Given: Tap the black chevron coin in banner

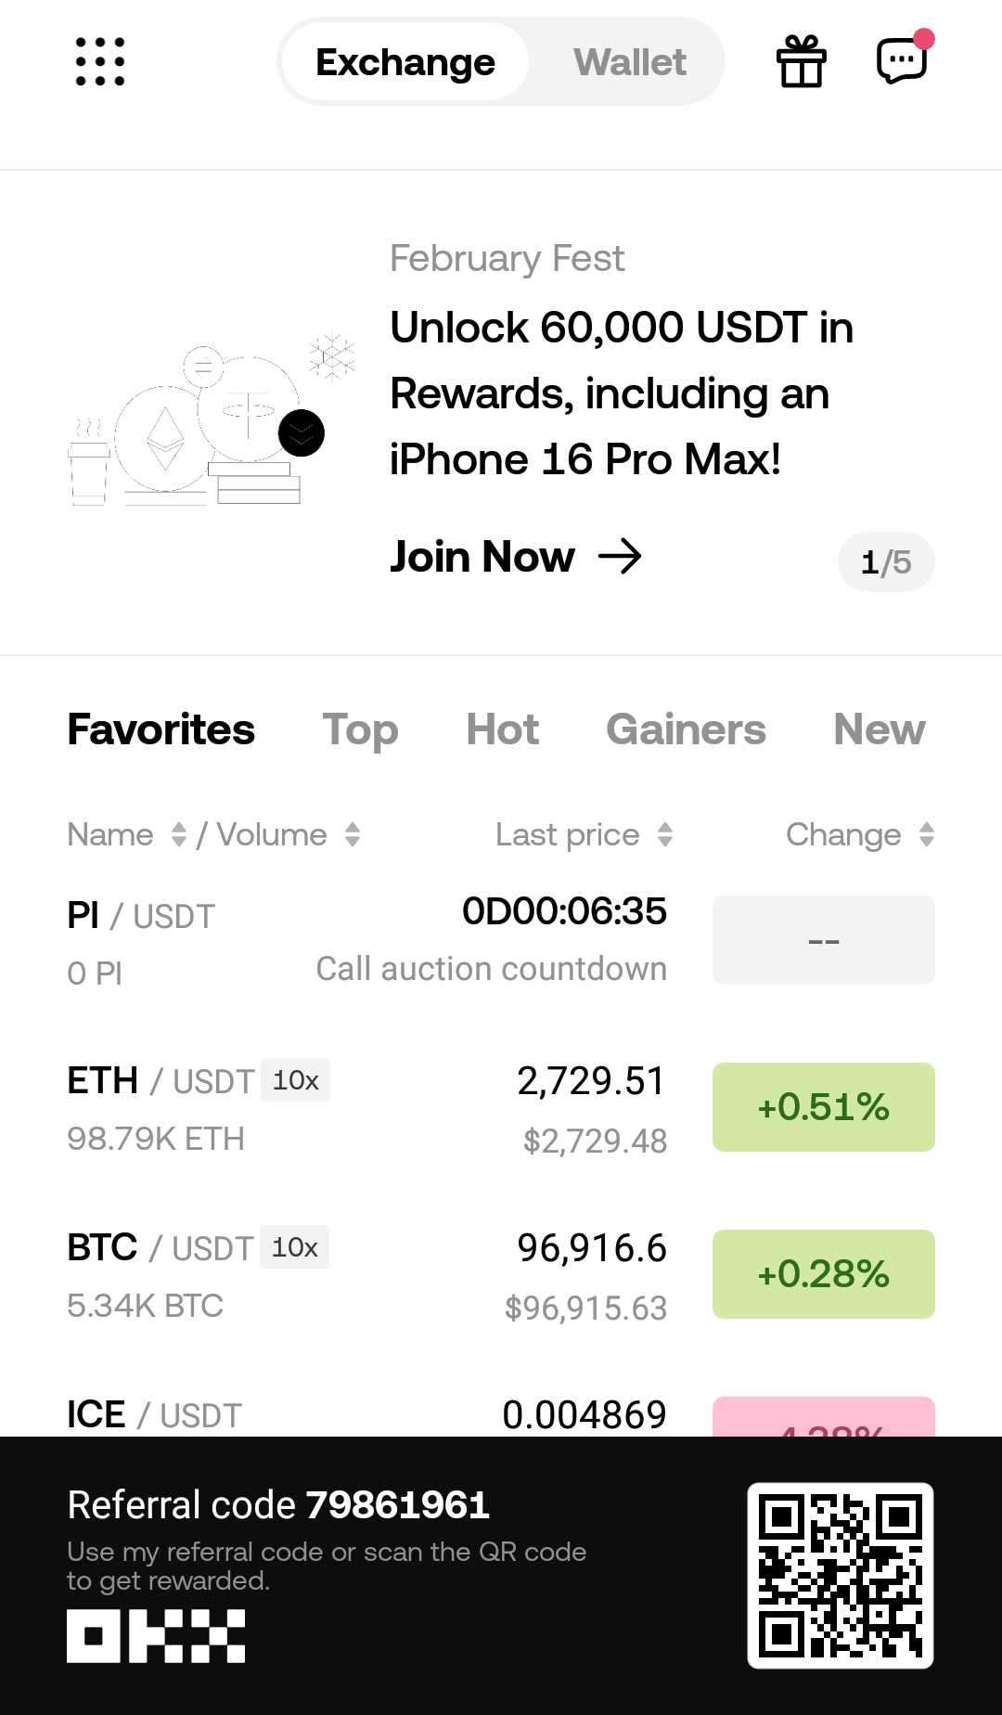Looking at the screenshot, I should 302,432.
